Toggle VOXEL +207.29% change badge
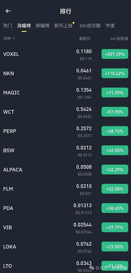This screenshot has width=131, height=273. (115, 54)
